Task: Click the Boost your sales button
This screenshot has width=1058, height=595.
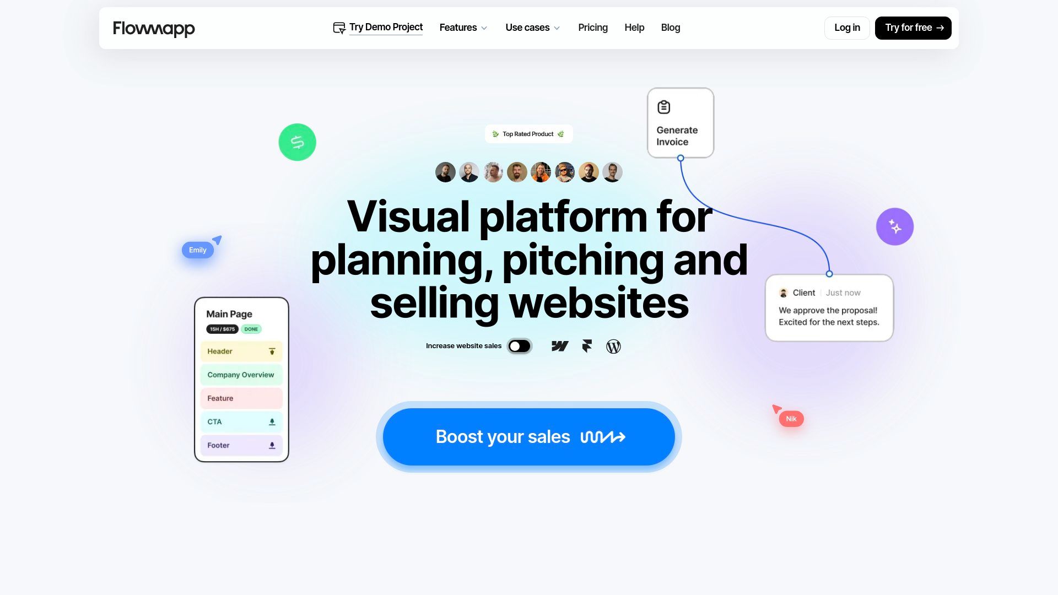Action: click(528, 437)
